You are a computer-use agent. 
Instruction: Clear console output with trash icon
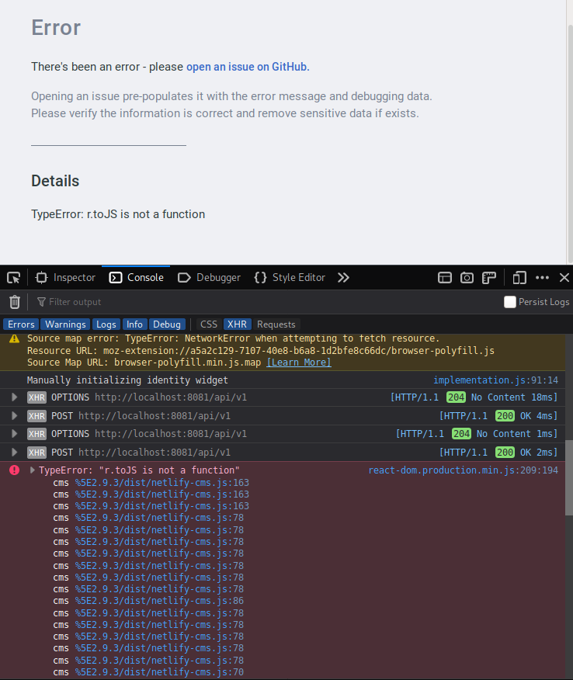15,302
